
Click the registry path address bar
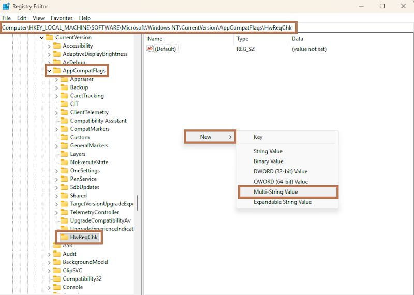pos(150,27)
